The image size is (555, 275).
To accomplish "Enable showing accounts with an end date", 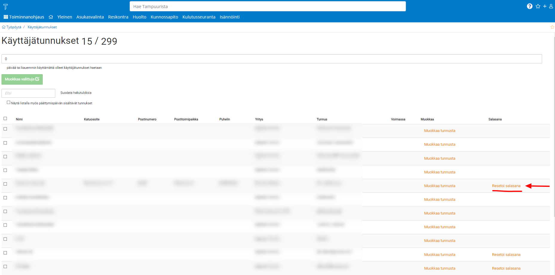I will click(x=9, y=102).
